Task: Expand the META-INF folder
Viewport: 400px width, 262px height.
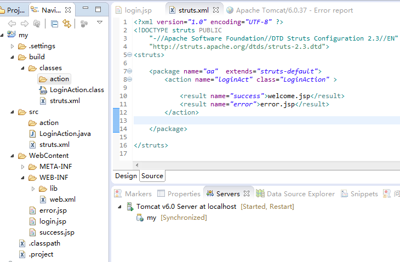Action: [22, 167]
